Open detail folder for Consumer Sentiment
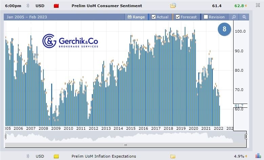 click(x=173, y=6)
